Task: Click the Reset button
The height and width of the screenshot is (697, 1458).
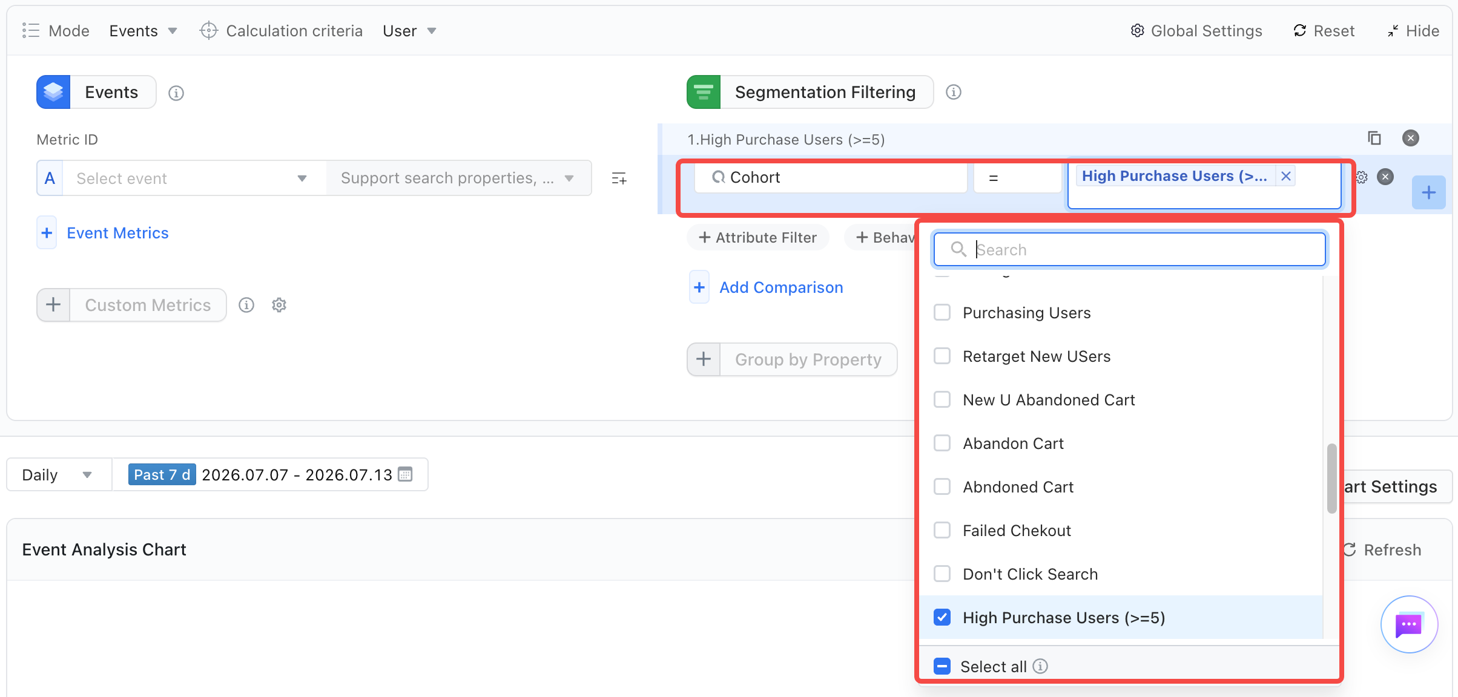Action: coord(1324,31)
